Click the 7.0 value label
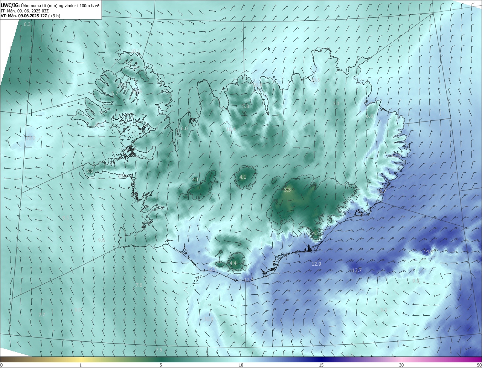The width and height of the screenshot is (482, 368). (336, 103)
